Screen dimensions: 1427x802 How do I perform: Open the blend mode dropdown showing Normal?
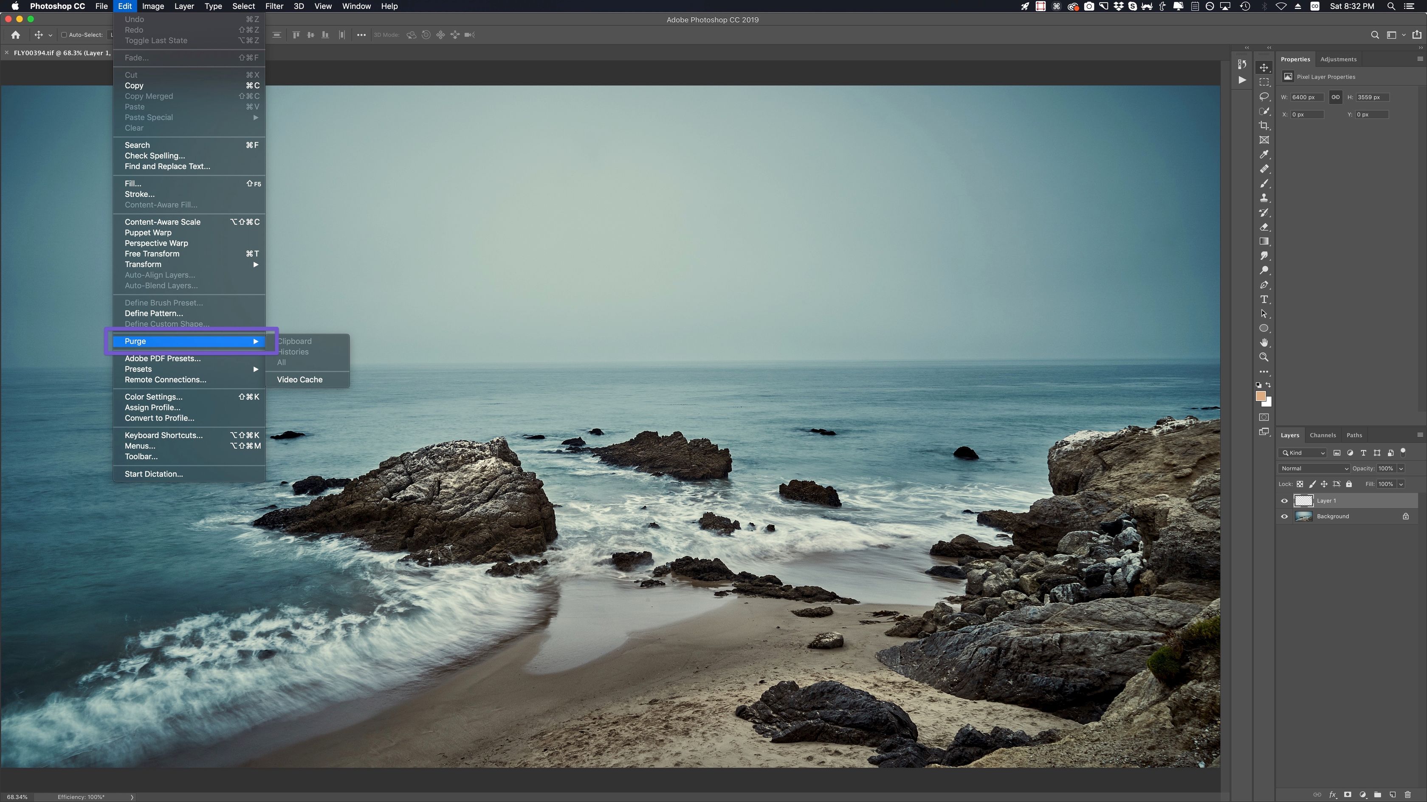click(1314, 468)
